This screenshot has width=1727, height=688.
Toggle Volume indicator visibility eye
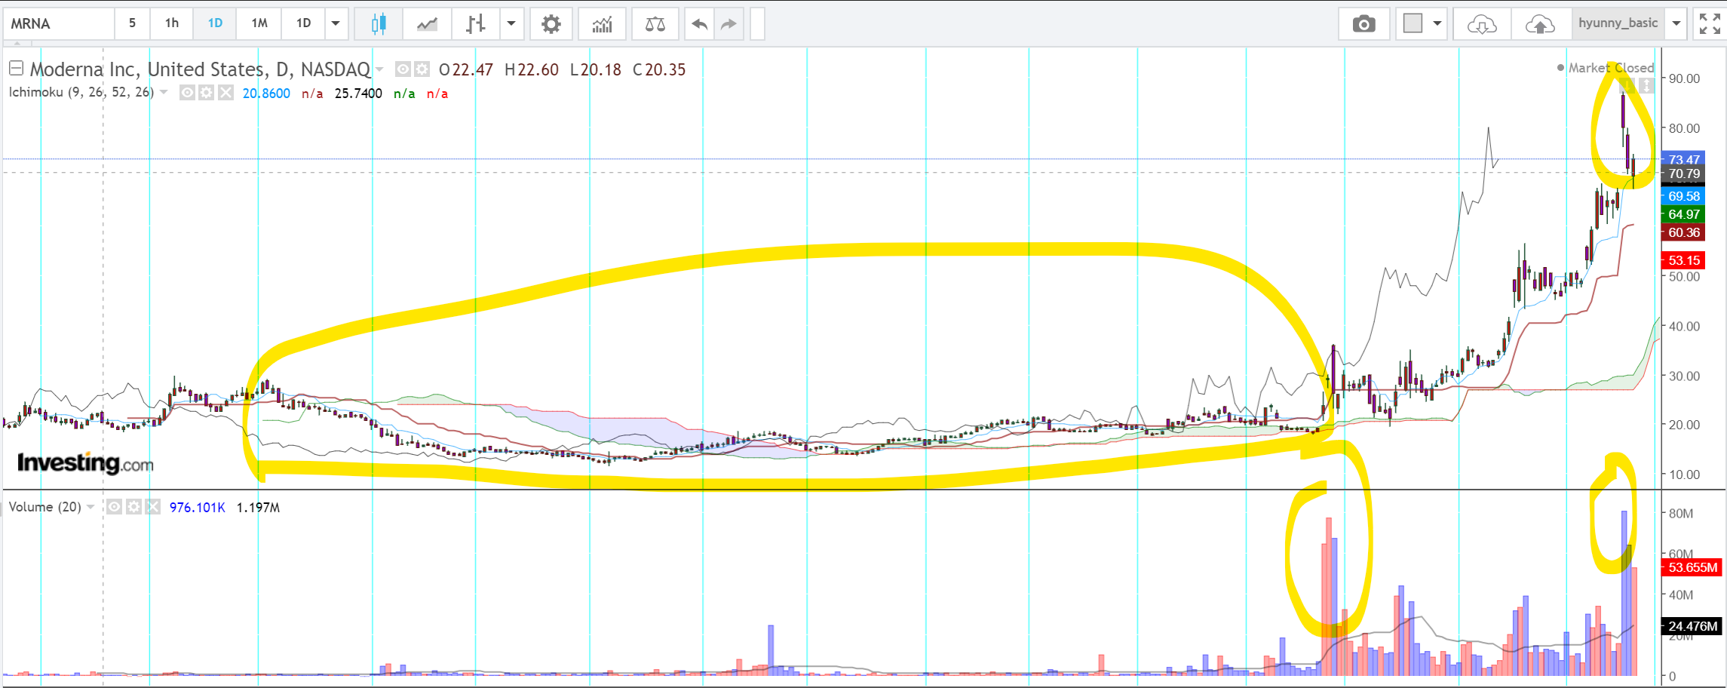tap(114, 507)
